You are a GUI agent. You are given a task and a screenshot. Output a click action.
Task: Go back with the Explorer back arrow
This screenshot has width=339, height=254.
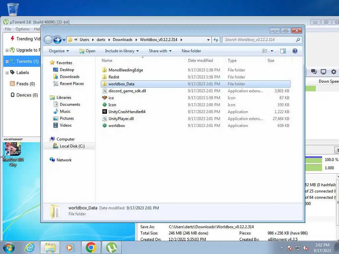[x=48, y=40]
